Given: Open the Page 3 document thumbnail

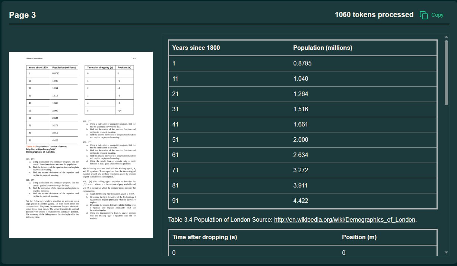Looking at the screenshot, I should [x=81, y=144].
